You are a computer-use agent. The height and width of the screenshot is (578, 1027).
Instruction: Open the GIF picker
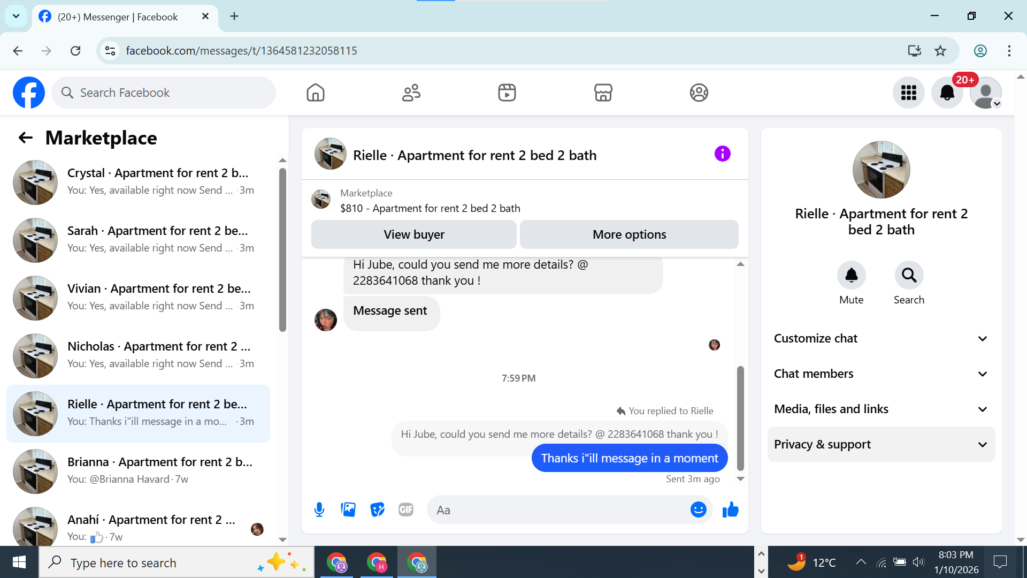(x=406, y=509)
